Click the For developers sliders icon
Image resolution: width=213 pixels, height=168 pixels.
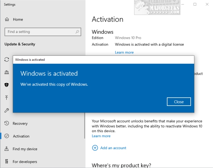tap(7, 161)
